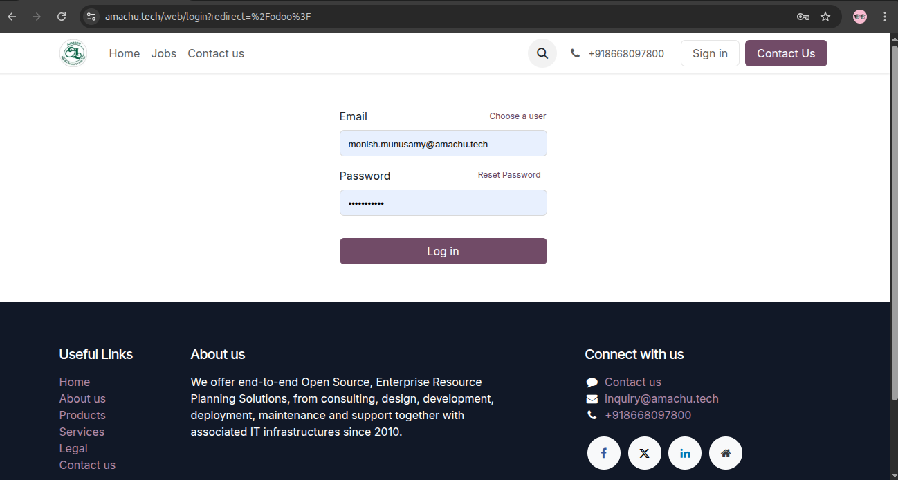
Task: Open Jobs in the top navigation
Action: click(x=164, y=53)
